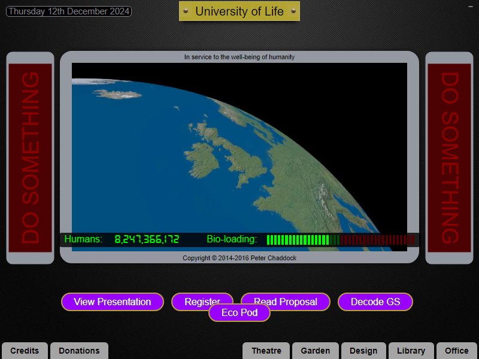The height and width of the screenshot is (359, 479).
Task: Click the Bio-loading progress bar
Action: (x=341, y=240)
